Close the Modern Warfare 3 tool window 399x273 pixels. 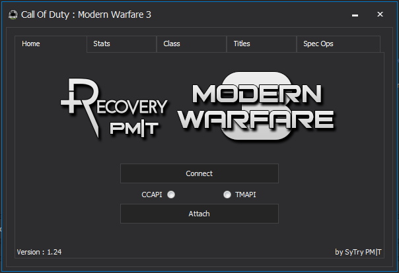tap(380, 15)
